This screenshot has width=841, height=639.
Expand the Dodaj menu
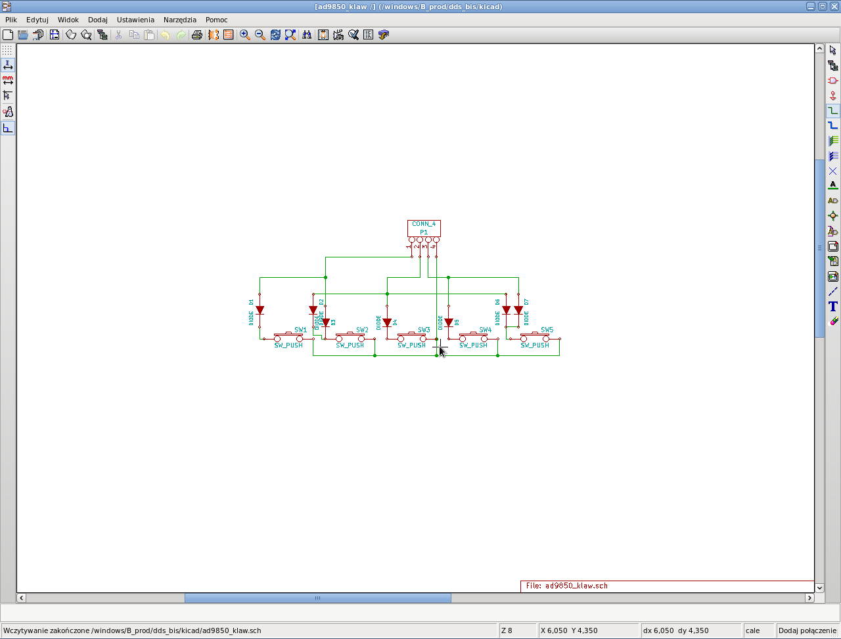point(97,20)
